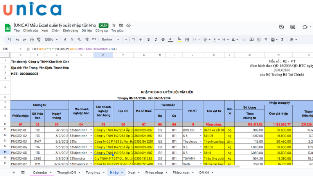
Task: Decrease font size with minus
Action: click(126, 40)
